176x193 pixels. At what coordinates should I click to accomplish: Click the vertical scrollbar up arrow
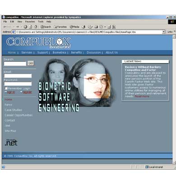[174, 37]
